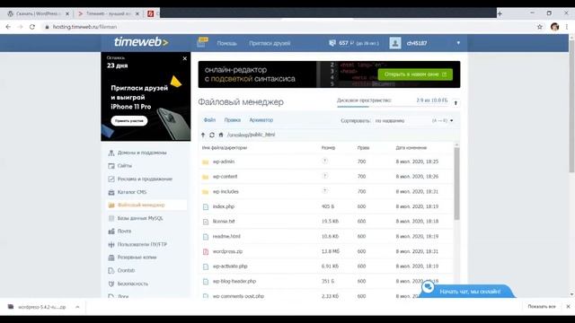The image size is (575, 323).
Task: Select readme.html file name
Action: coord(226,237)
